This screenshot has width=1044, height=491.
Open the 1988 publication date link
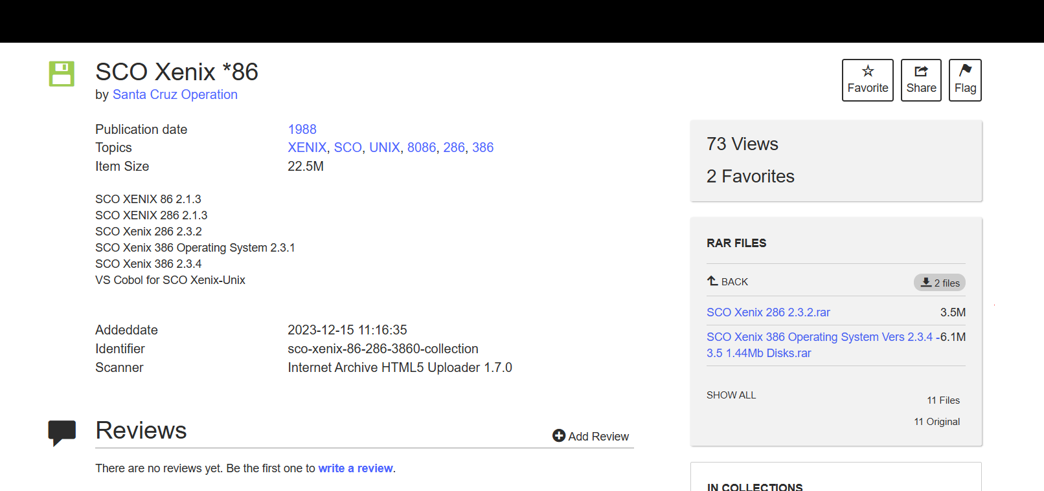pyautogui.click(x=302, y=129)
